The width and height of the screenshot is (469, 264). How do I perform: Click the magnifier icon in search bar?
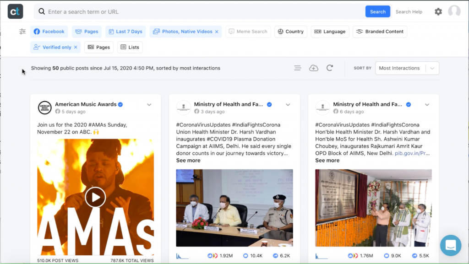[42, 11]
